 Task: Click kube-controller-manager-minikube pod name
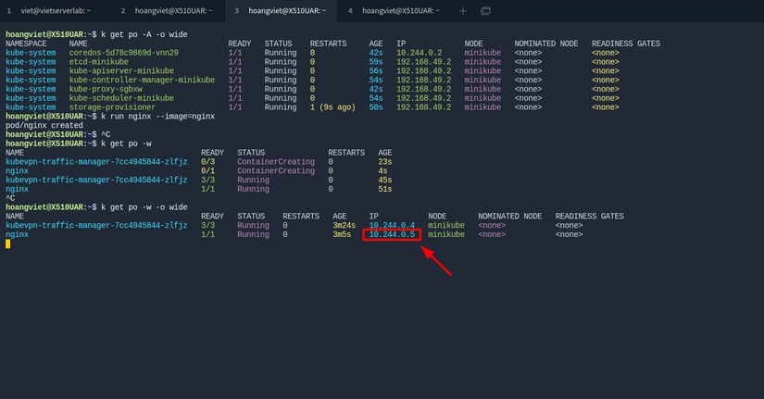coord(142,80)
